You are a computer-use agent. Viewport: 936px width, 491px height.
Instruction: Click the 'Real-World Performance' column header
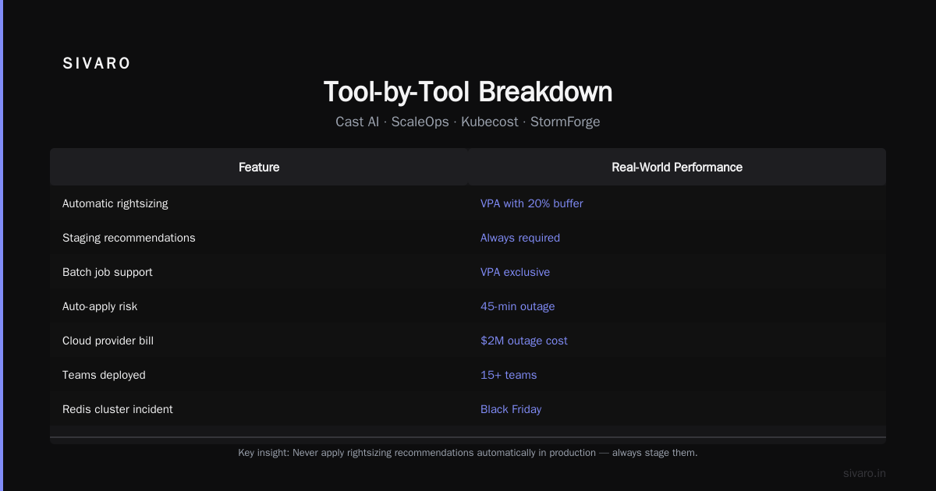(x=677, y=167)
